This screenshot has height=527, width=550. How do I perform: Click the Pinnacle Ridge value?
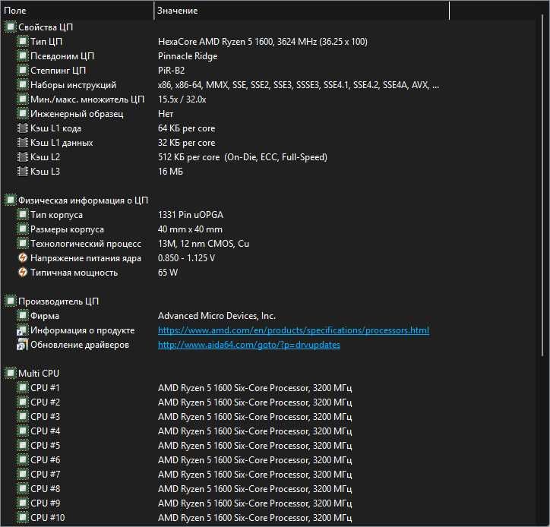pyautogui.click(x=188, y=56)
